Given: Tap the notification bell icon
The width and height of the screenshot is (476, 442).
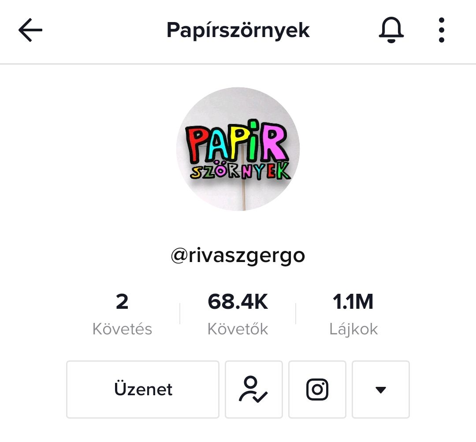Looking at the screenshot, I should click(x=391, y=30).
